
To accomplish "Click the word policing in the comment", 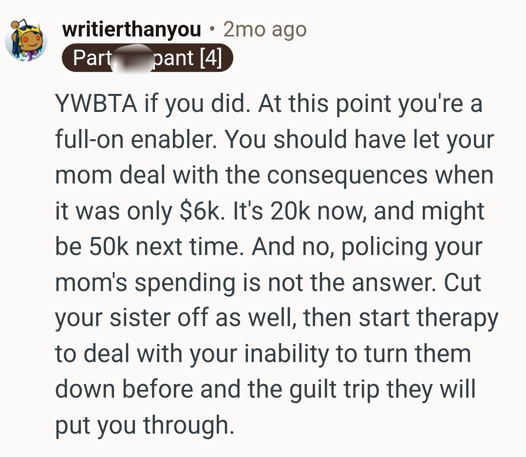I will coord(384,247).
